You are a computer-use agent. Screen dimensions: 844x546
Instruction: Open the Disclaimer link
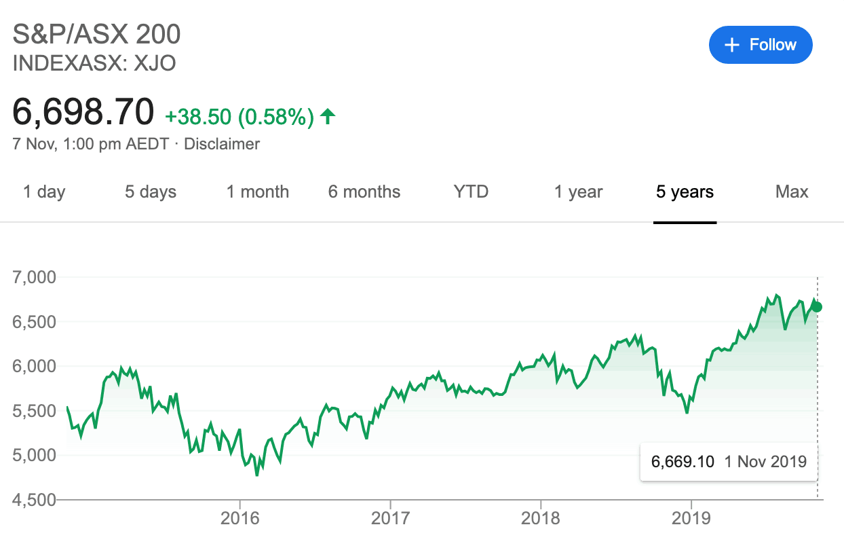pos(222,144)
